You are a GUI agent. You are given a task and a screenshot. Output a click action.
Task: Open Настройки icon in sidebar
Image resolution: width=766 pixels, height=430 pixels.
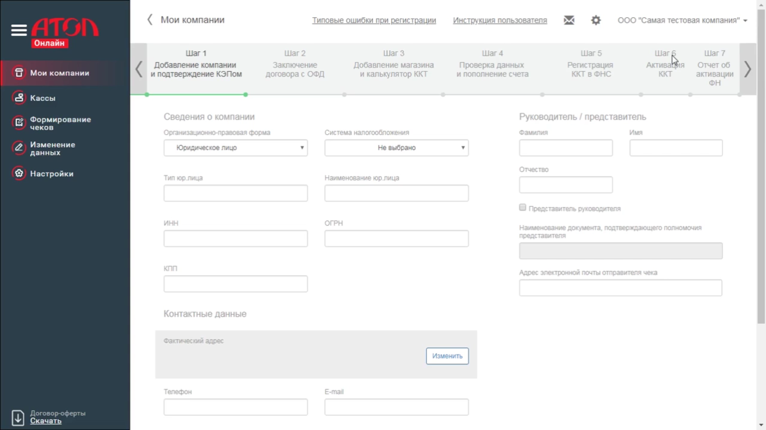(19, 173)
